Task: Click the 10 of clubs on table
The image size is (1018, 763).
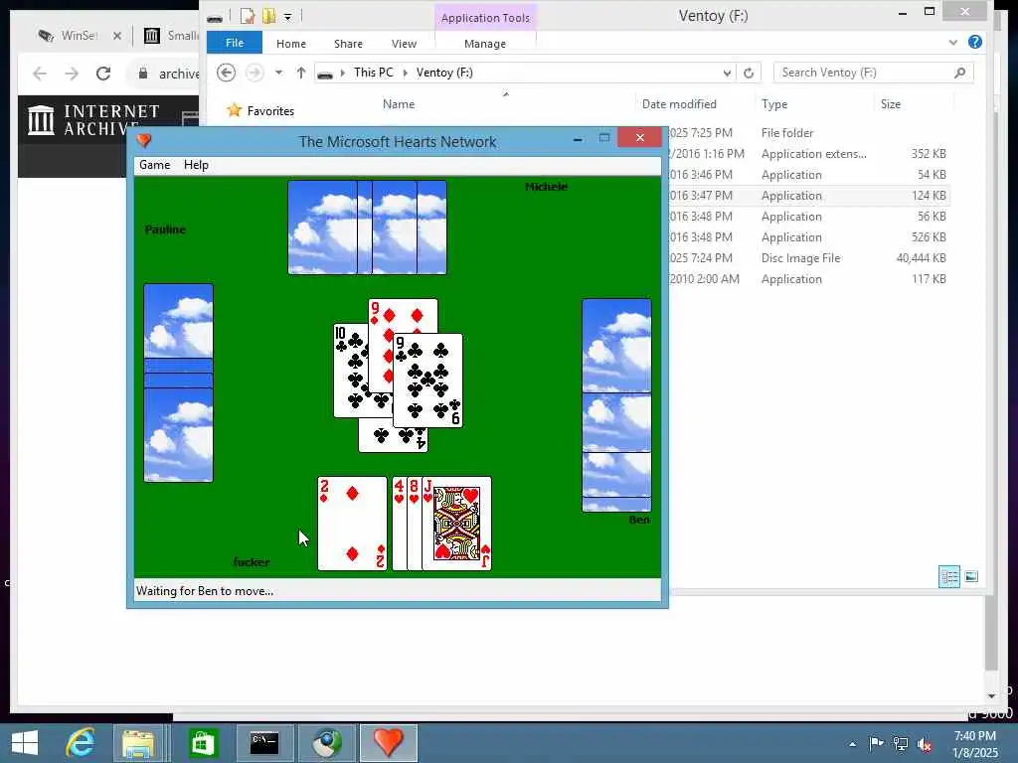Action: coord(349,370)
